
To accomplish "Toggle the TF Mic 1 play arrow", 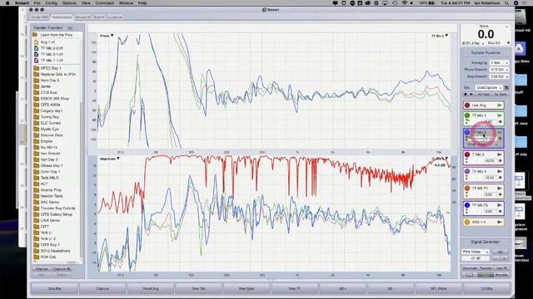I will pyautogui.click(x=500, y=115).
